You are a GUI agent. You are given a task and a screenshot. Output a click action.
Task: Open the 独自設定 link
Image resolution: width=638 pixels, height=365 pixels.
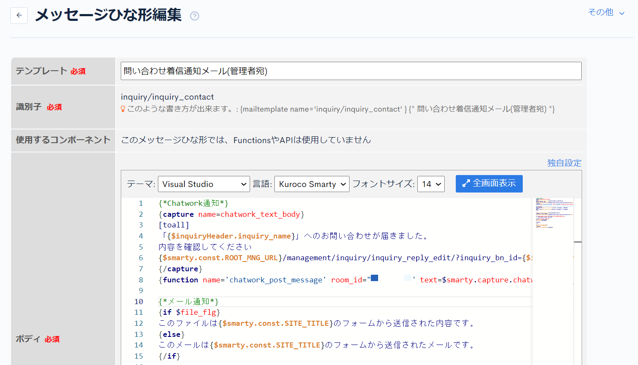[564, 163]
